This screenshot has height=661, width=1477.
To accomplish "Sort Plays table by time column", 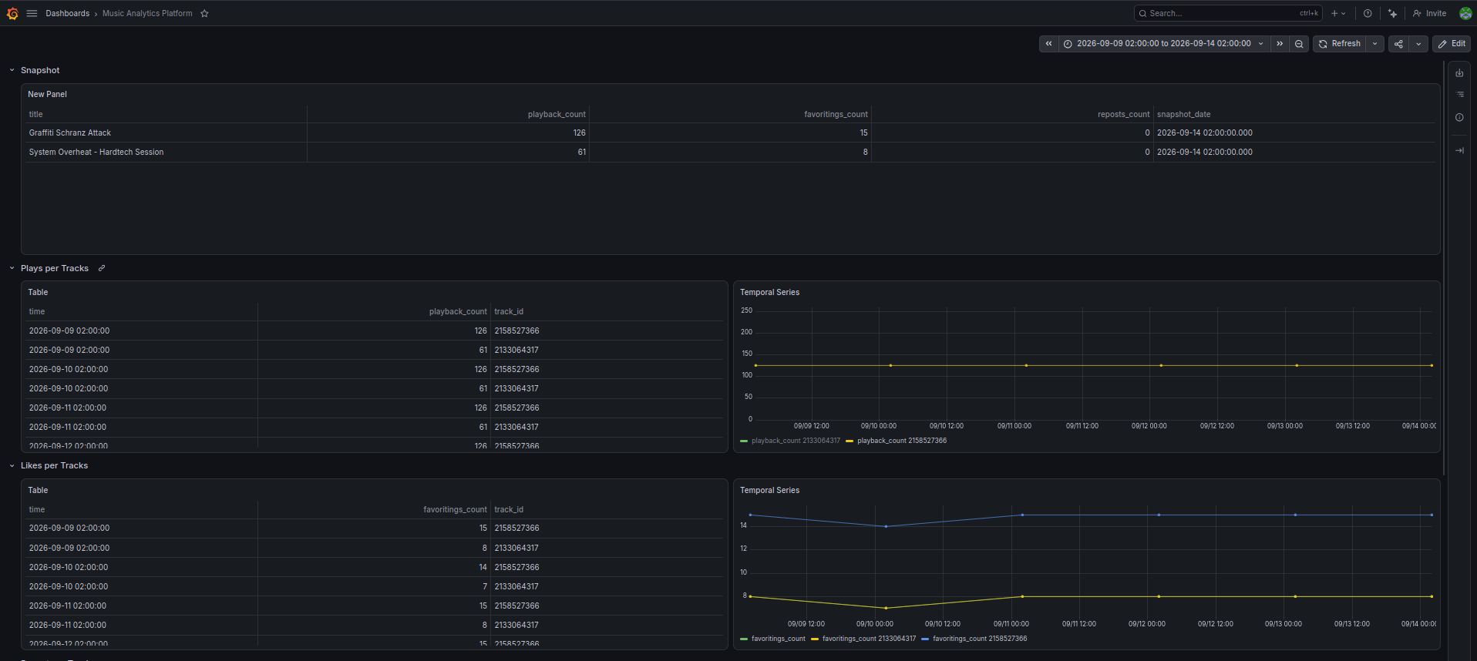I will 37,311.
